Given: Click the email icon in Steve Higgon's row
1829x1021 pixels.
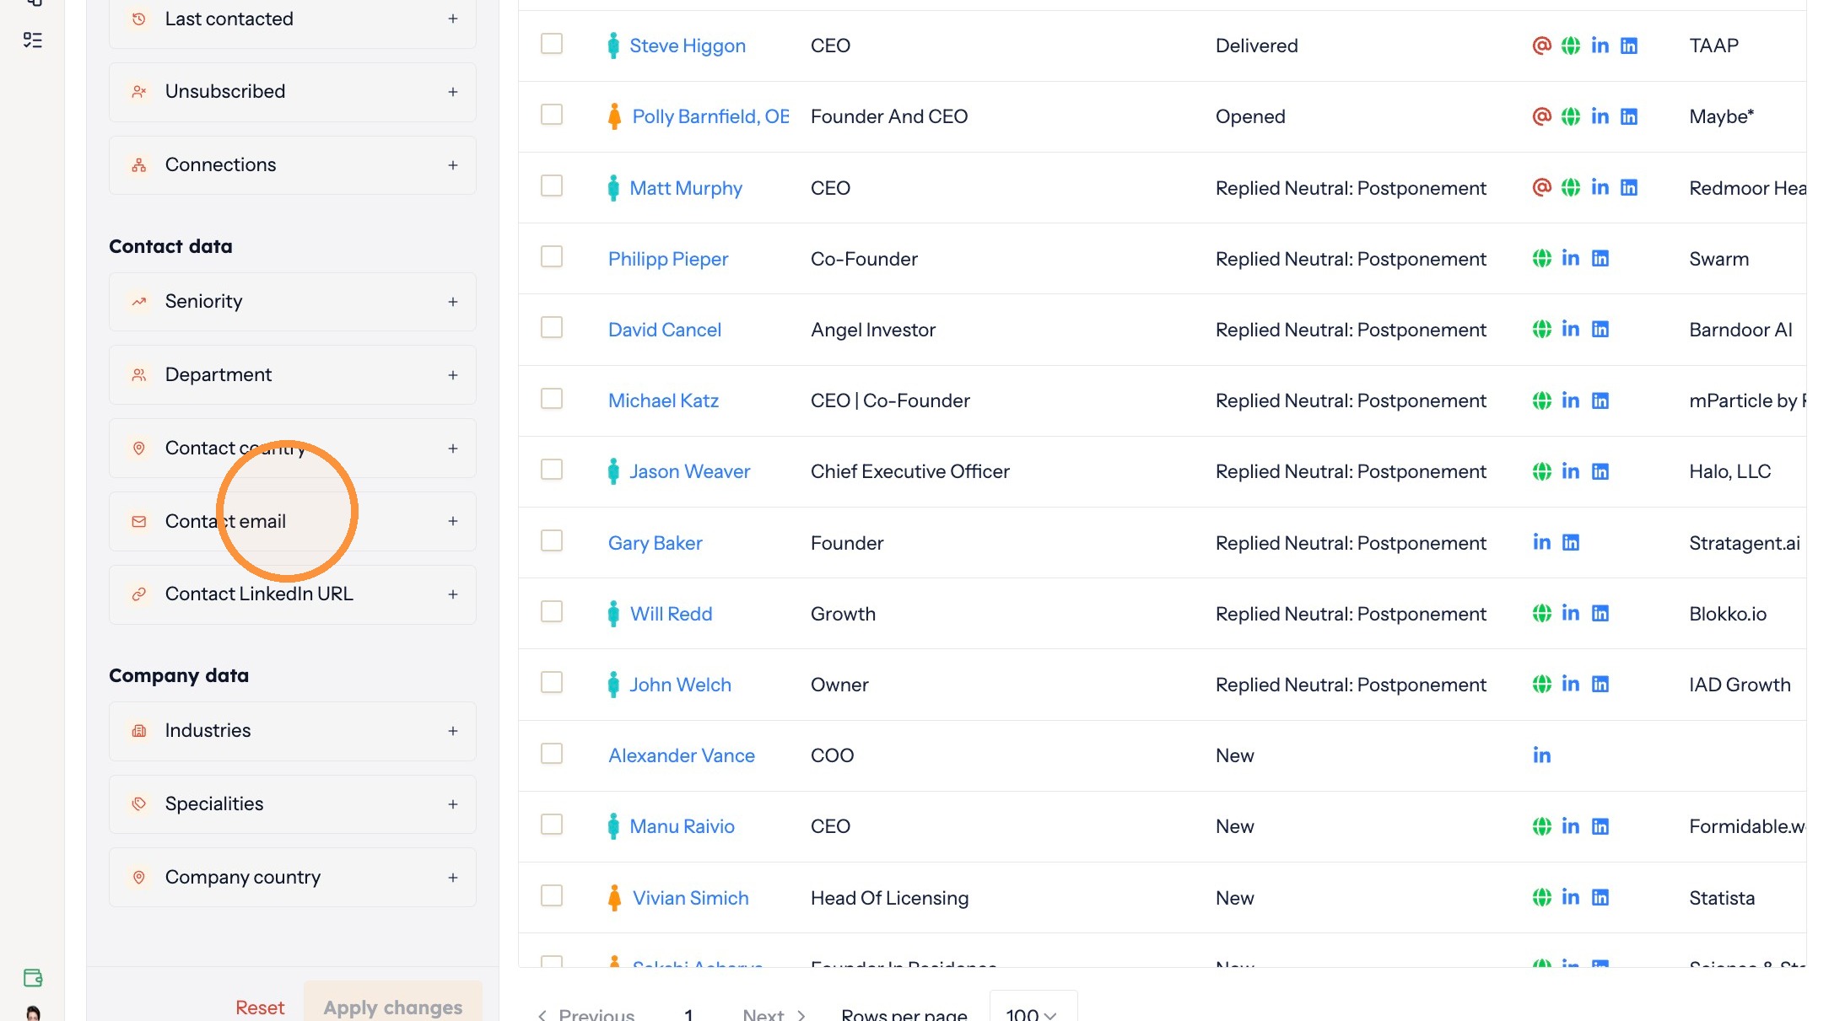Looking at the screenshot, I should pos(1541,46).
